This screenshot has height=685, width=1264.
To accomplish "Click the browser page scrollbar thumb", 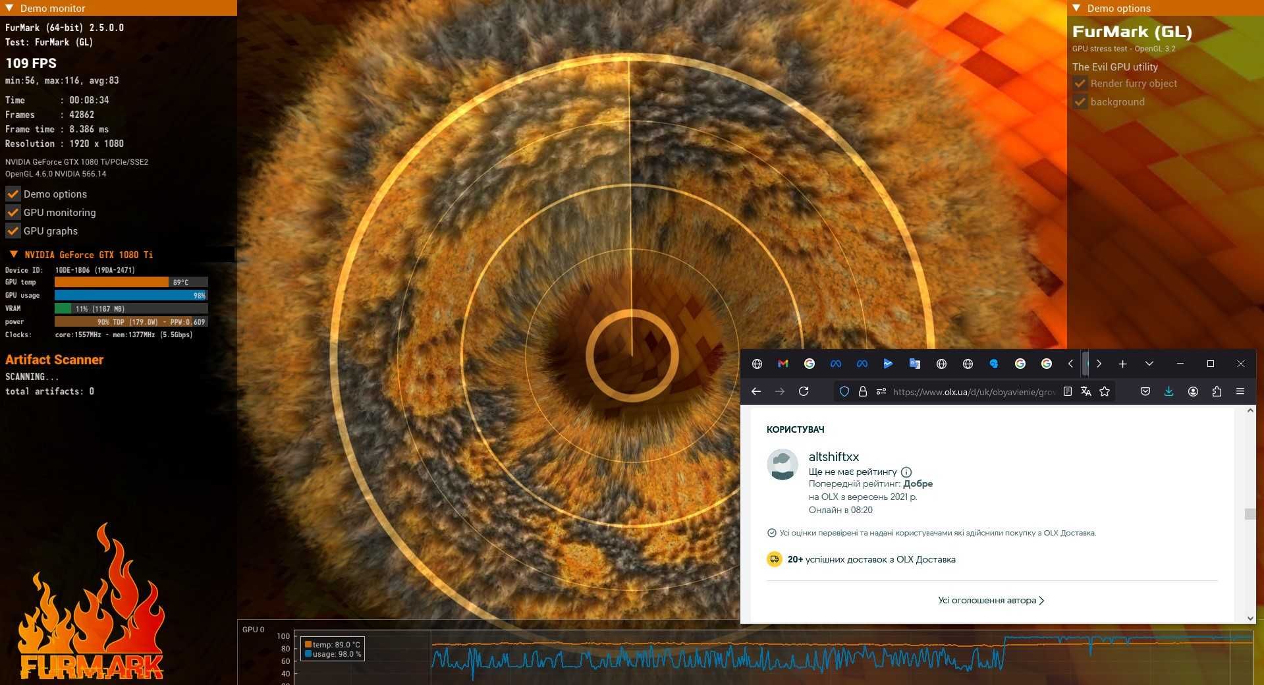I will click(x=1250, y=514).
